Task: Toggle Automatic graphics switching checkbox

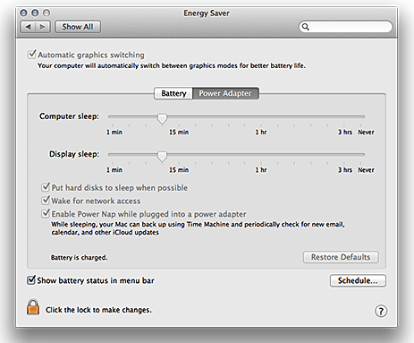Action: [31, 55]
